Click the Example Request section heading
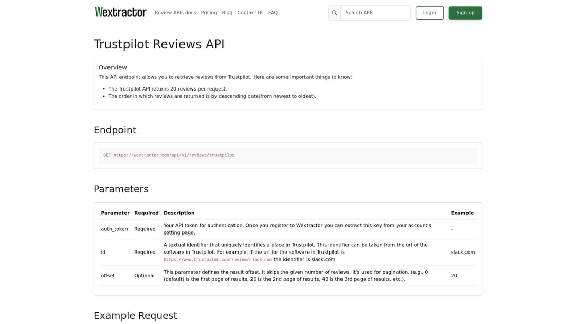Screen dimensions: 576x324 pos(135,315)
